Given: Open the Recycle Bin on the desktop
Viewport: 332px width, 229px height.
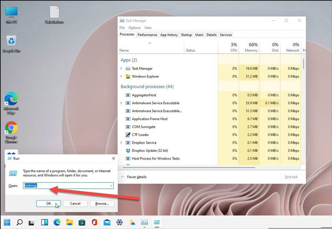Looking at the screenshot, I should pyautogui.click(x=11, y=41).
